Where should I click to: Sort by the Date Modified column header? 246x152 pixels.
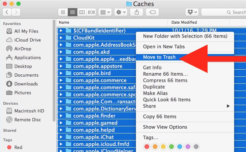pos(198,22)
